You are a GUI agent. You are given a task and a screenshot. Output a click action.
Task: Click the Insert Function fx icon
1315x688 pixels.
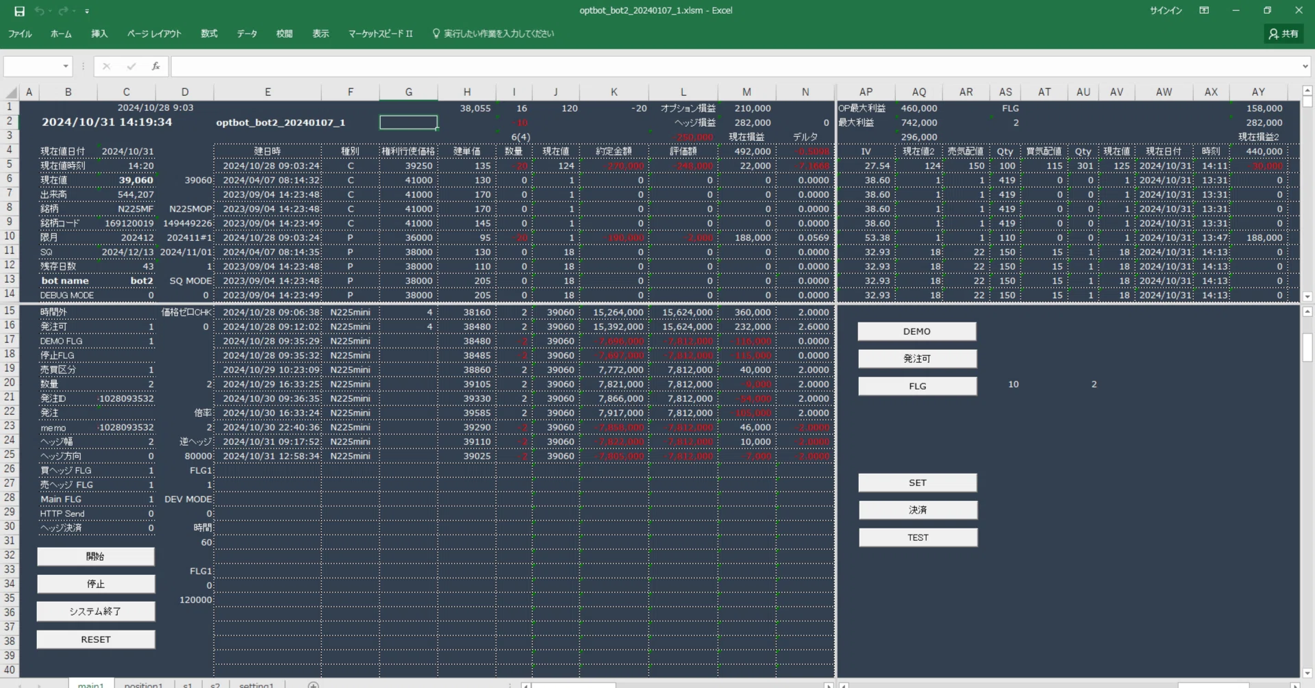click(x=156, y=66)
